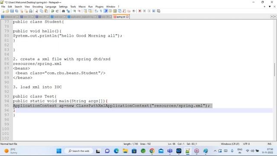Save the current file via toolbar icon
Image resolution: width=277 pixels, height=156 pixels.
[x=12, y=11]
